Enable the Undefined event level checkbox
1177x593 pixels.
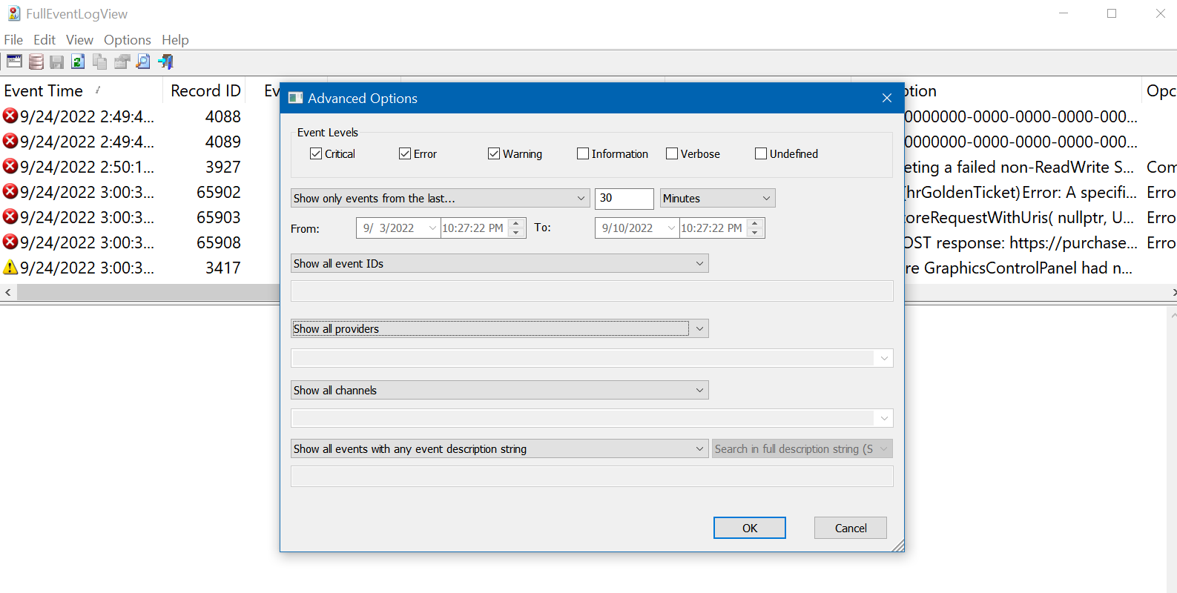[761, 153]
